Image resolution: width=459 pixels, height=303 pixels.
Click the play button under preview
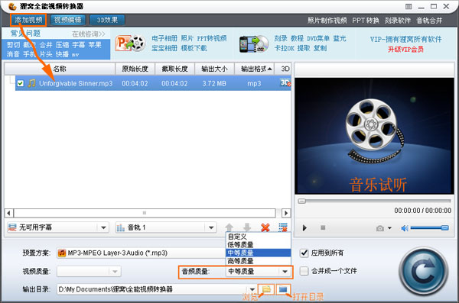(x=304, y=227)
